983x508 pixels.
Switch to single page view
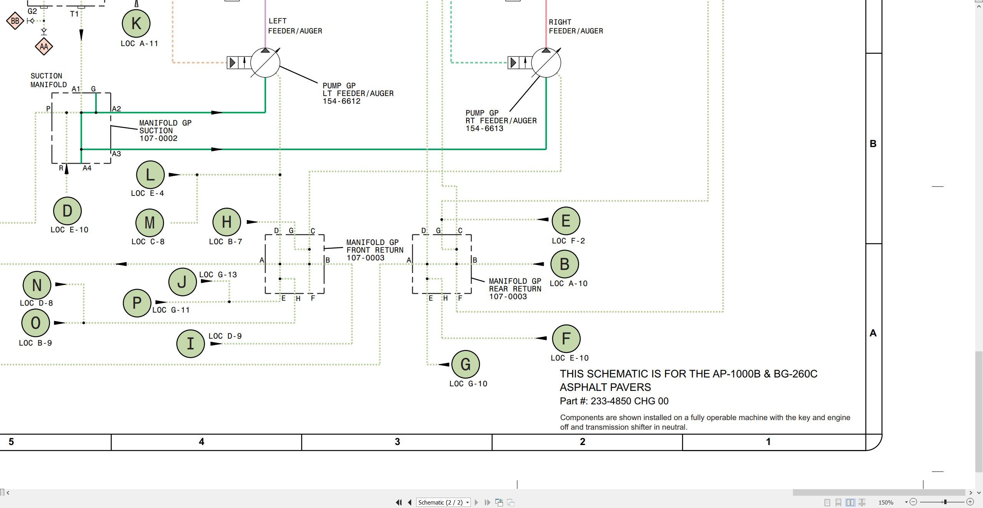click(827, 502)
